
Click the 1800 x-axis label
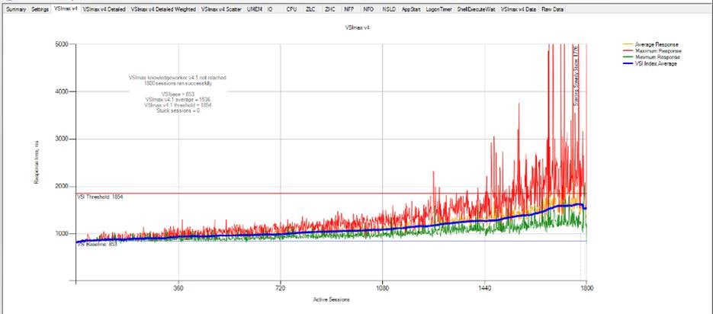click(x=586, y=287)
